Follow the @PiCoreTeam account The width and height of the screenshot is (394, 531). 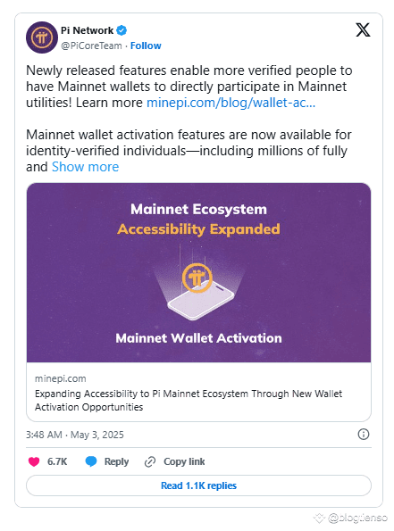[x=146, y=46]
